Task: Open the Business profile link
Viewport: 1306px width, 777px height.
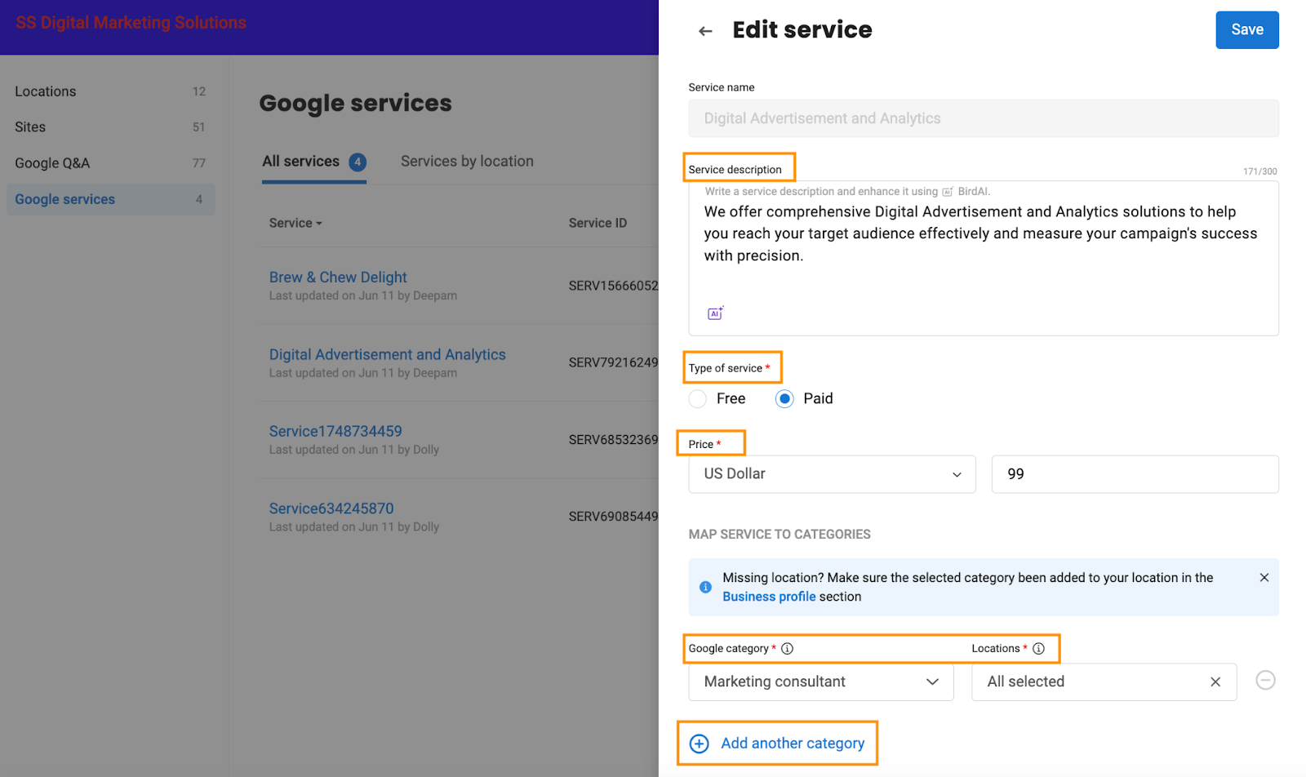Action: point(769,597)
